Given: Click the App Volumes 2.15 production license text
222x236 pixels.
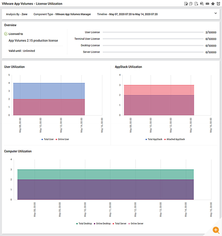Looking at the screenshot, I should click(x=33, y=41).
